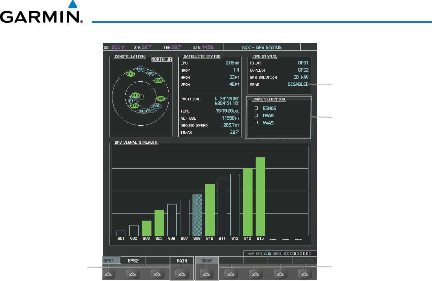Viewport: 432px width, 281px height.
Task: Select the dimmed CHKLIST softkey label
Action: click(304, 261)
